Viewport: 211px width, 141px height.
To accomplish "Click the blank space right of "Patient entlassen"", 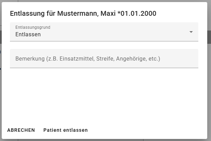I will (x=147, y=130).
